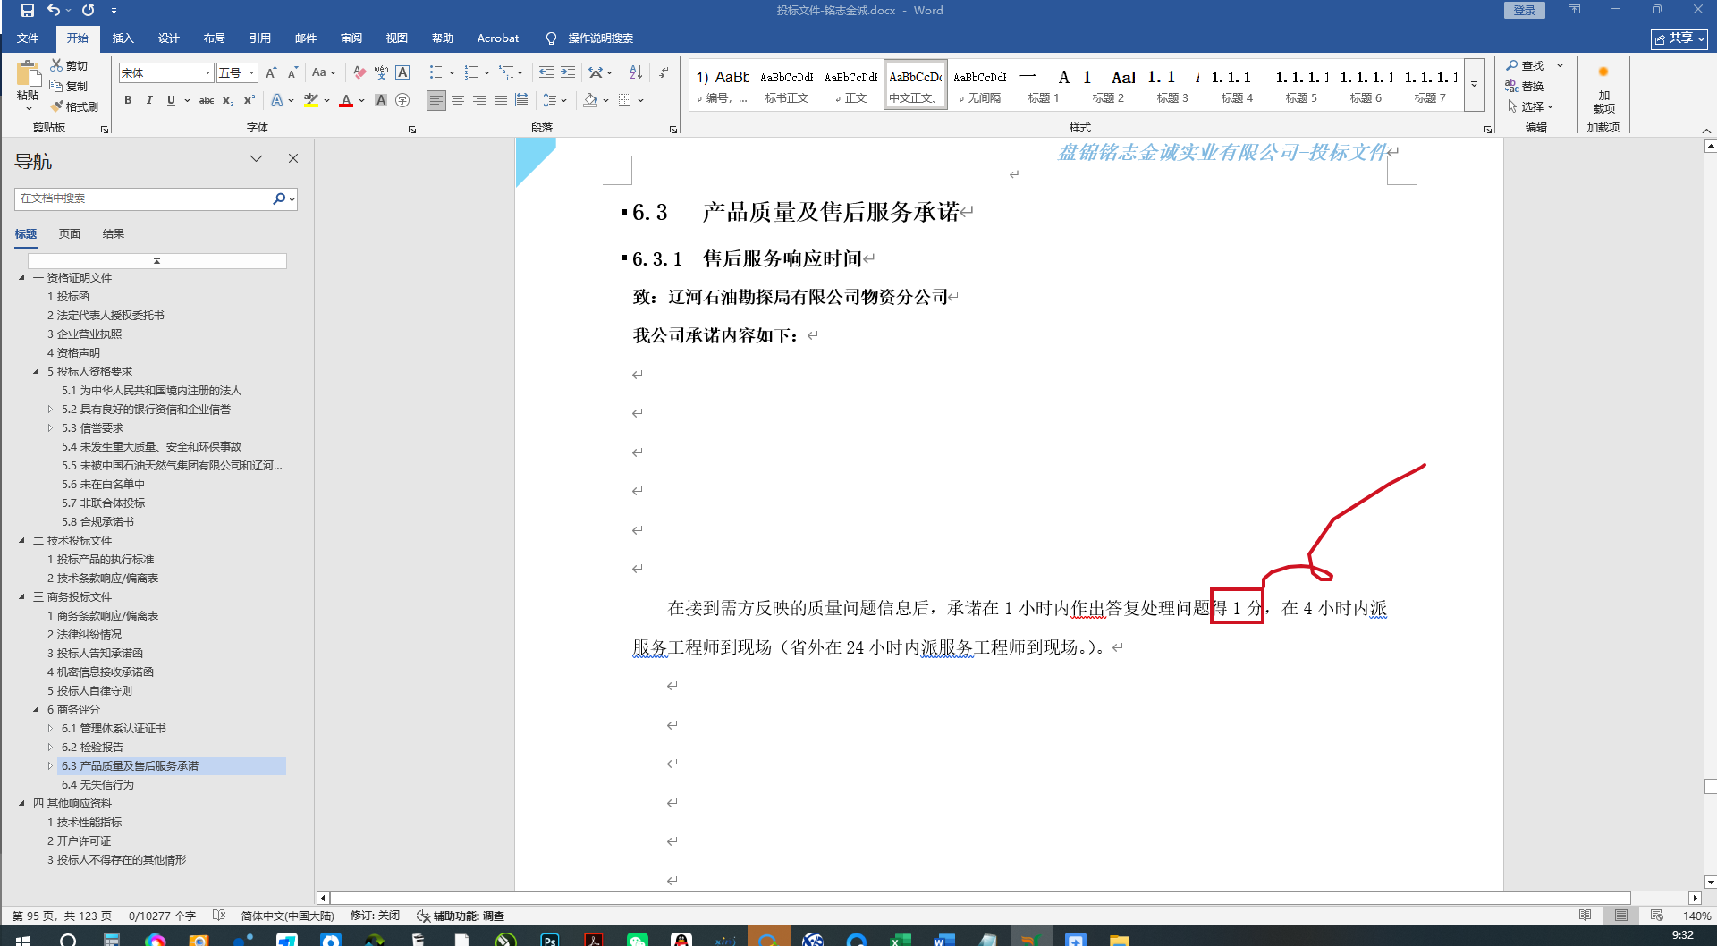This screenshot has height=946, width=1717.
Task: Click the 共享 share button
Action: tap(1679, 38)
